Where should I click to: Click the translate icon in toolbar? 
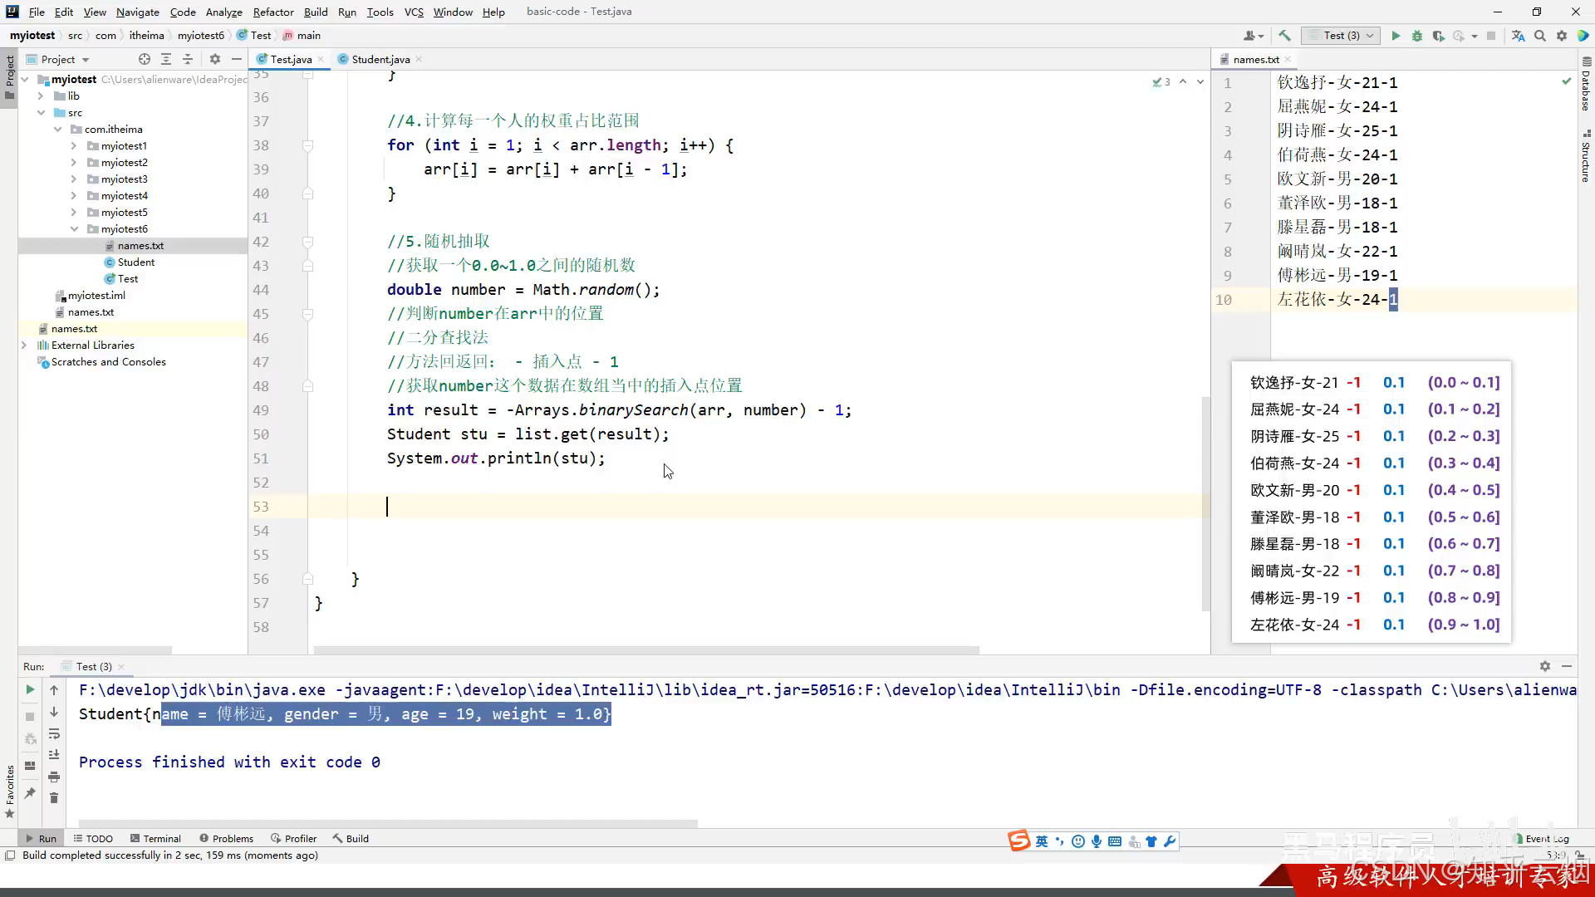(x=1518, y=36)
